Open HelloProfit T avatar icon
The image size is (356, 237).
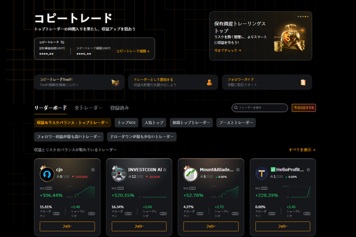[x=262, y=174]
